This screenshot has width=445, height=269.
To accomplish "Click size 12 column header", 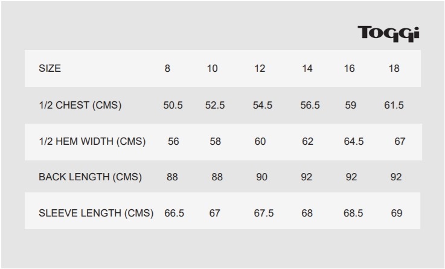I will pyautogui.click(x=260, y=68).
